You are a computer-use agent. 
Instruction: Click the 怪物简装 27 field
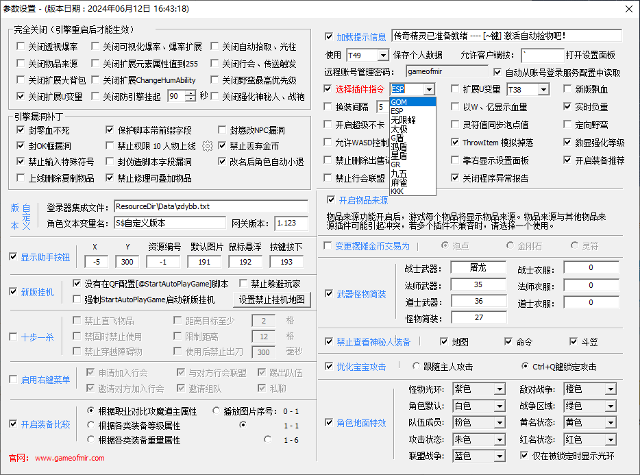click(479, 317)
